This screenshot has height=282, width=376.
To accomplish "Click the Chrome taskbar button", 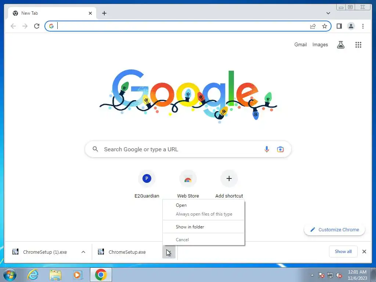I will (101, 275).
